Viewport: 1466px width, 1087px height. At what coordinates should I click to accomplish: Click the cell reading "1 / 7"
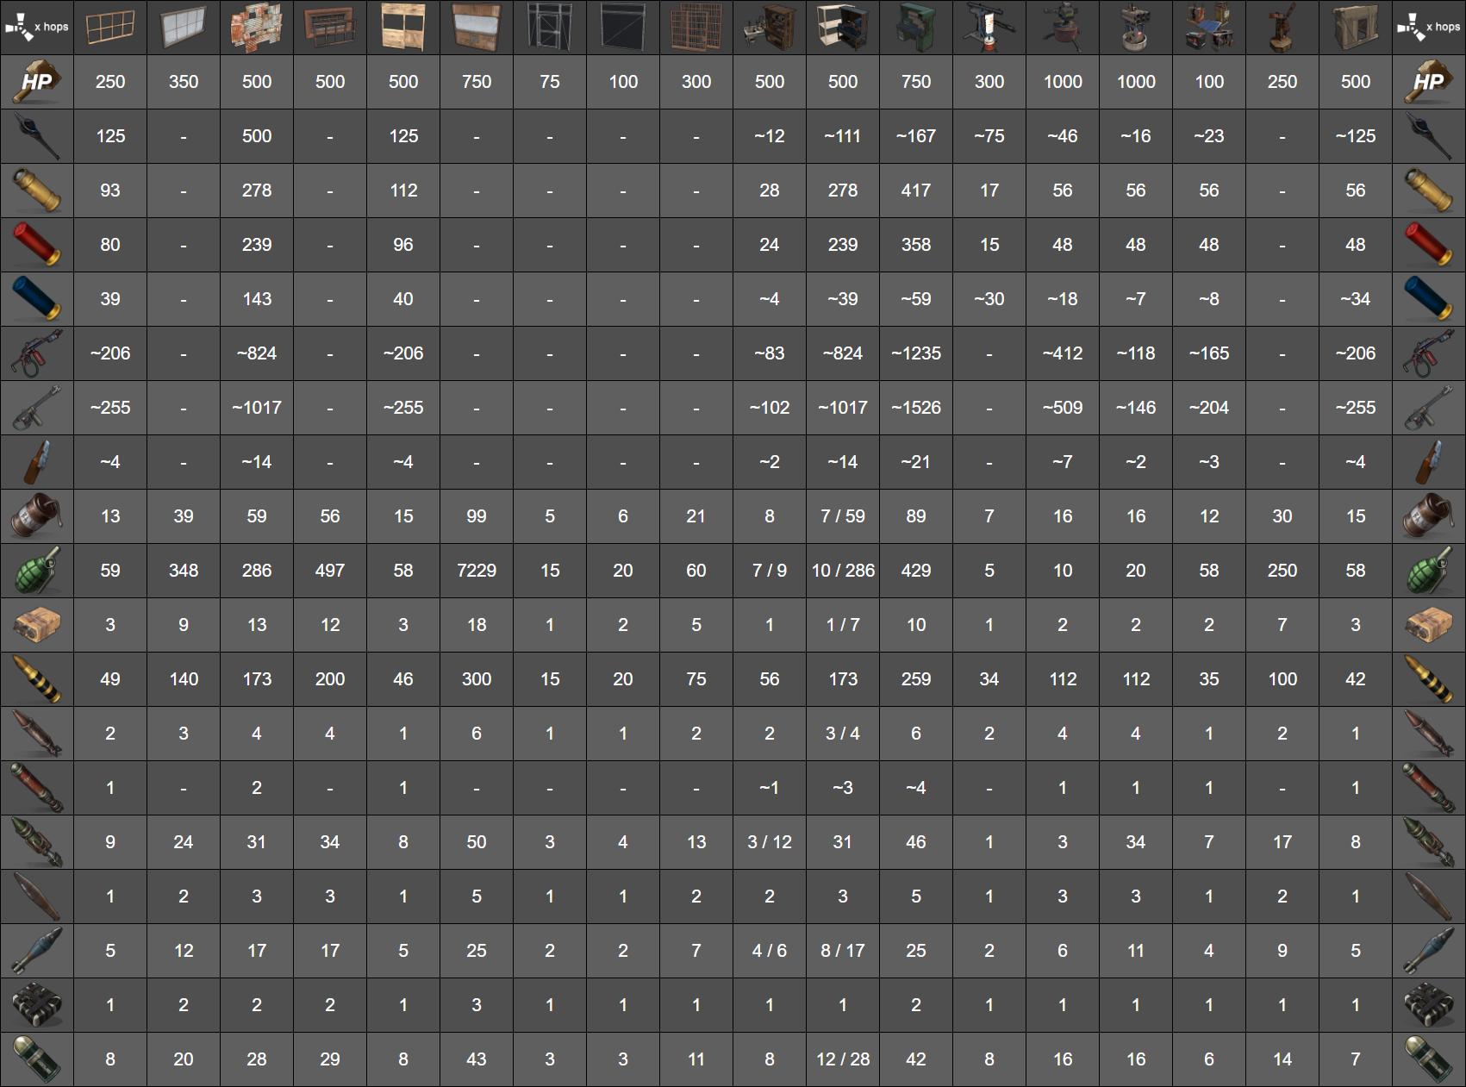tap(843, 625)
